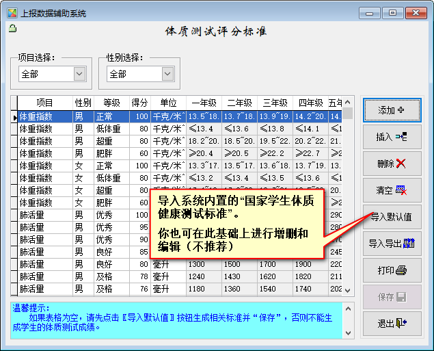The height and width of the screenshot is (351, 434).
Task: Click the 得分 column header
Action: click(x=139, y=103)
